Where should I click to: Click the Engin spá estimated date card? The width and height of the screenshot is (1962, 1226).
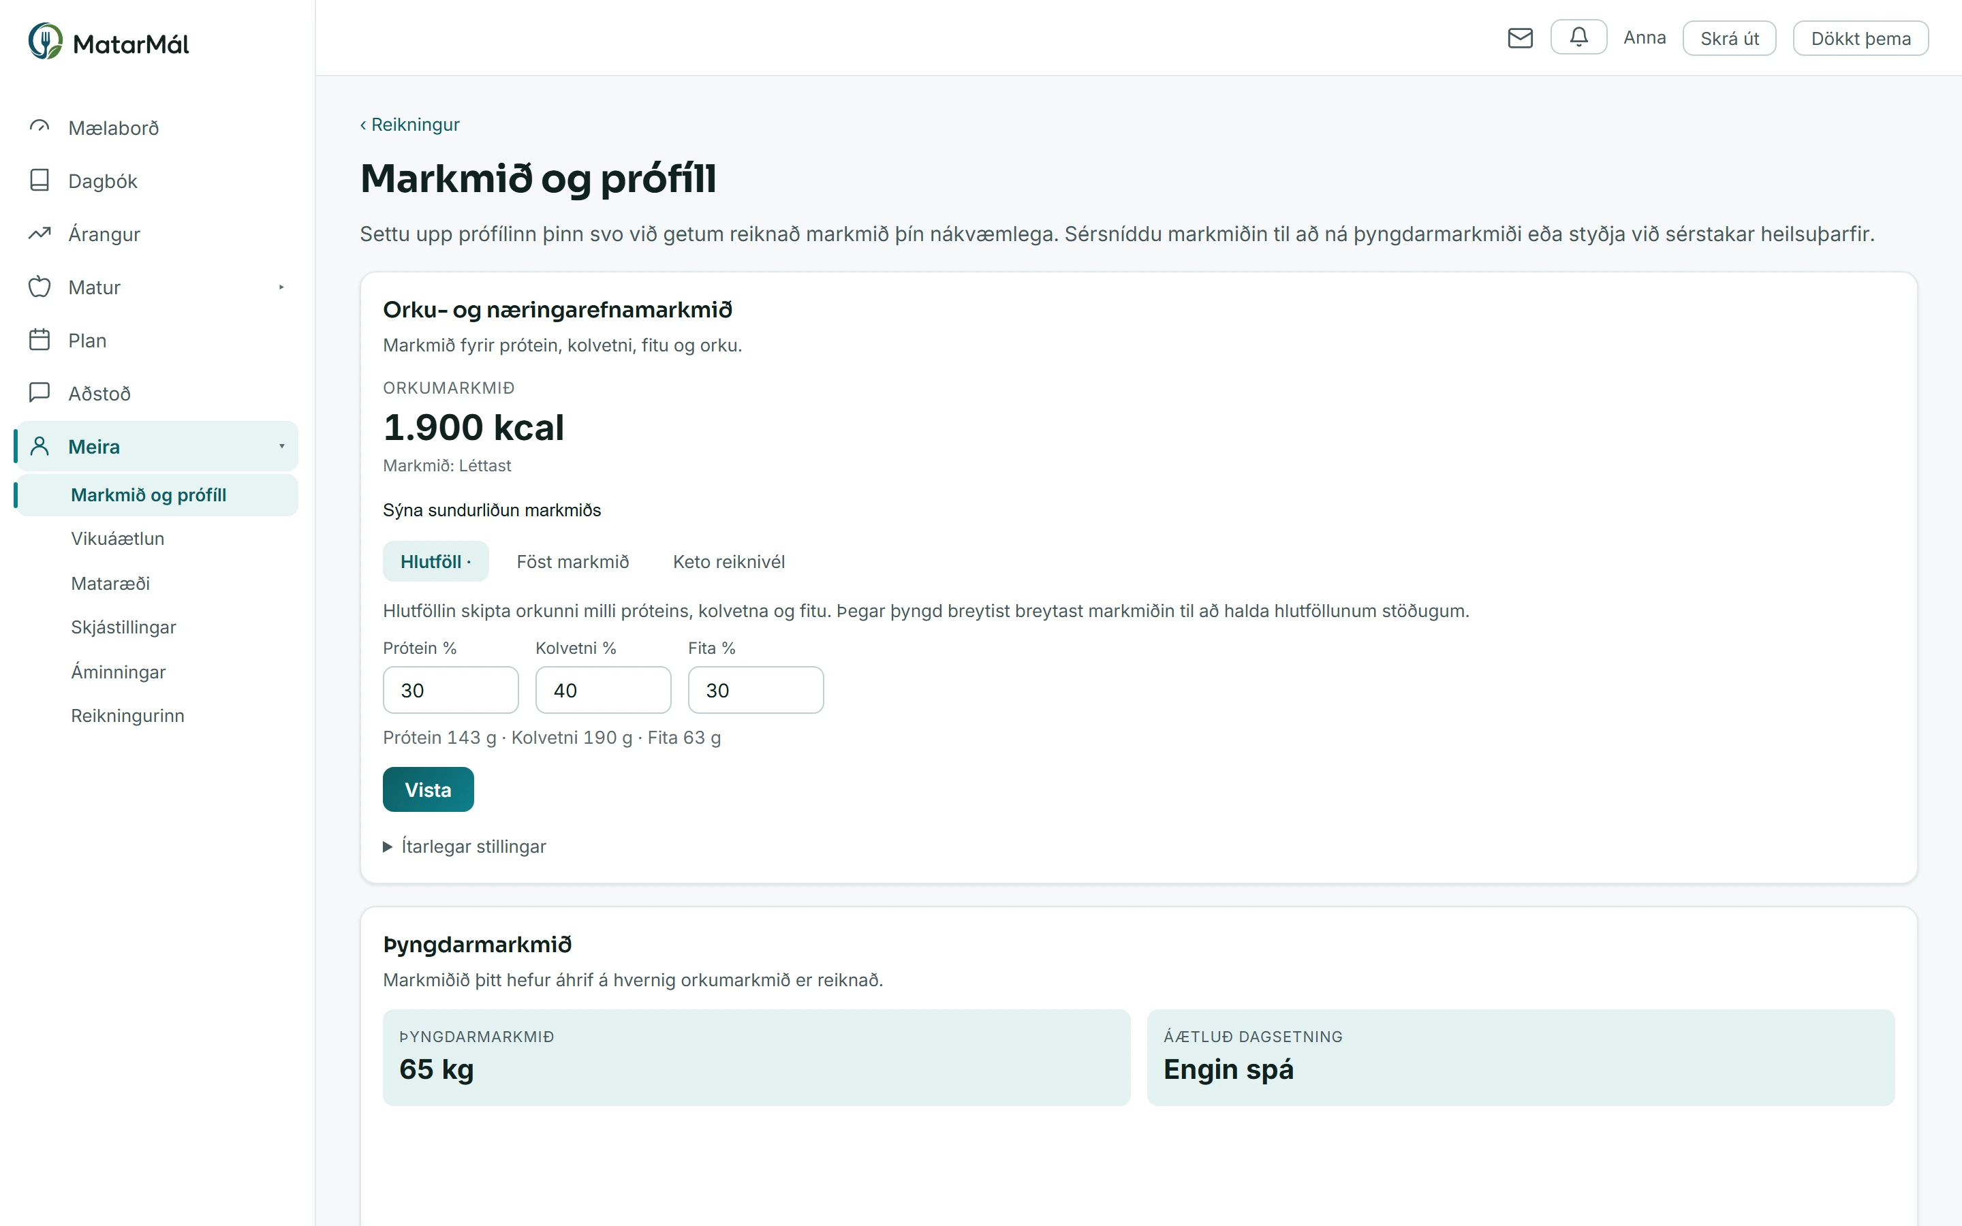coord(1521,1057)
